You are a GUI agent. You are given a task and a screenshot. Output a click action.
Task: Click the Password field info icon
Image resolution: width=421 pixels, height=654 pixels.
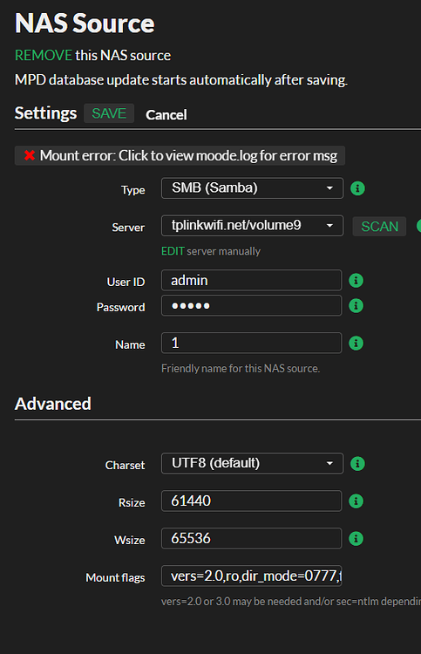click(x=356, y=306)
